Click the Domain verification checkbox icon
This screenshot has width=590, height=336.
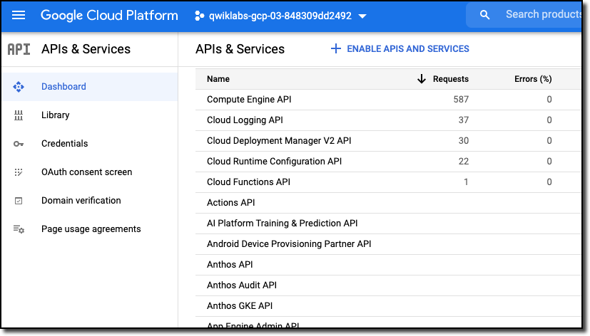click(x=19, y=201)
